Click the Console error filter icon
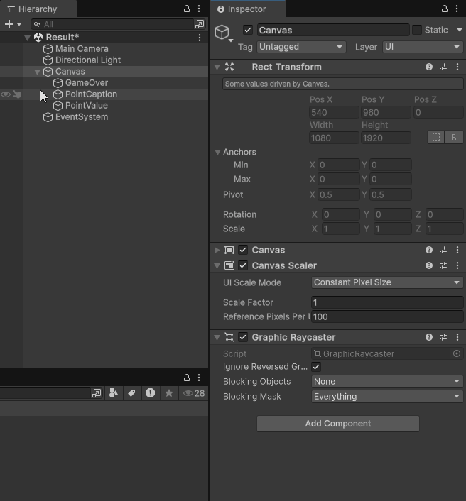466x501 pixels. tap(150, 393)
